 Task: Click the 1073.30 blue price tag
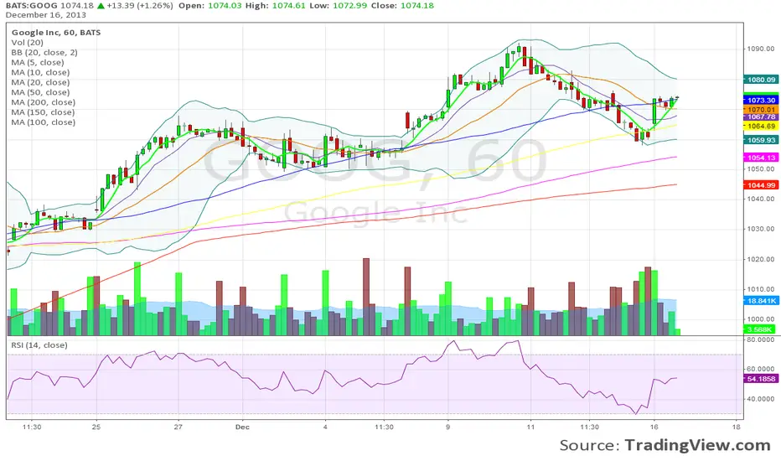[761, 101]
